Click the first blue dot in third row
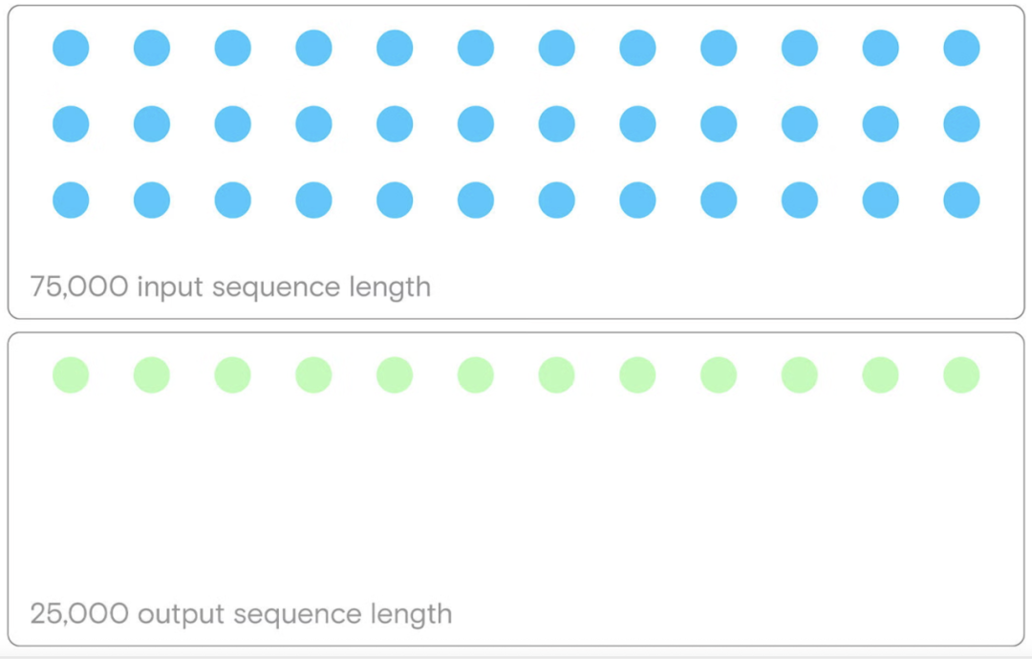The height and width of the screenshot is (659, 1032). (x=71, y=200)
